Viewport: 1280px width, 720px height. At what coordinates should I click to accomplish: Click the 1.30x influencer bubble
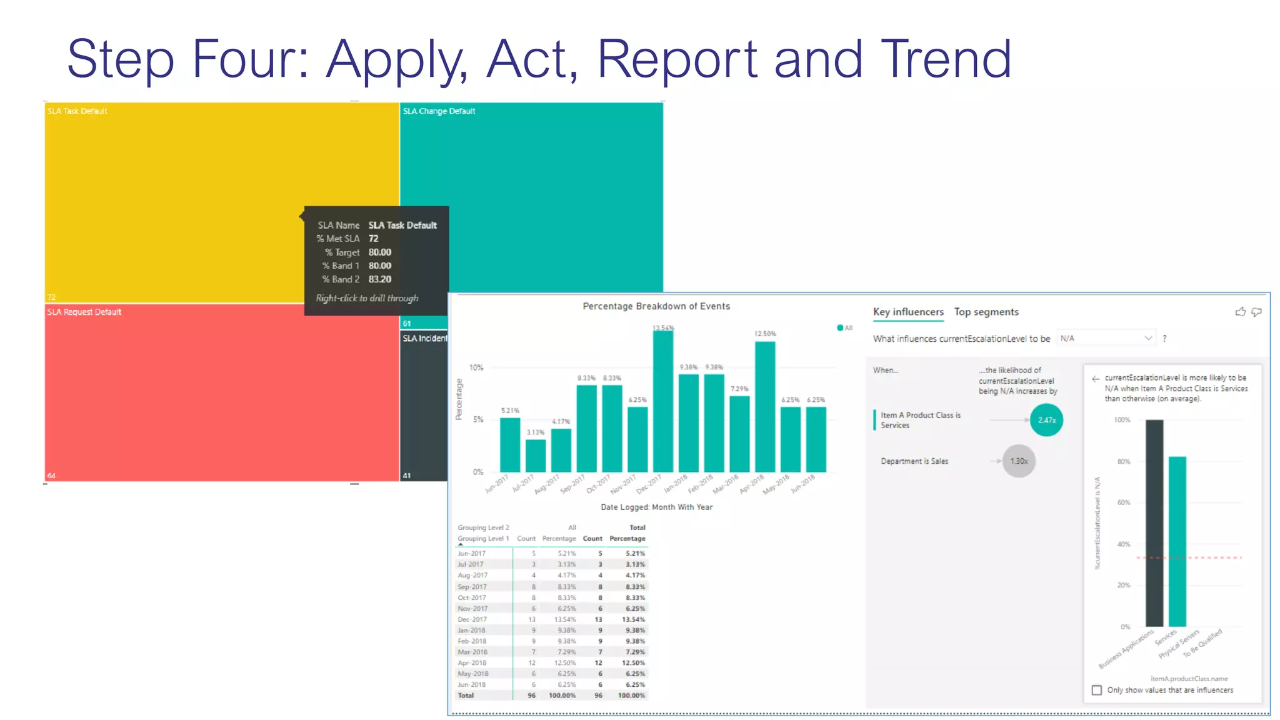(x=1019, y=461)
